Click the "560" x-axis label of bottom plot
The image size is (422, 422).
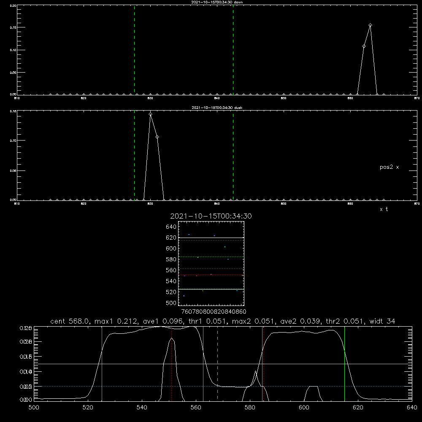click(196, 408)
